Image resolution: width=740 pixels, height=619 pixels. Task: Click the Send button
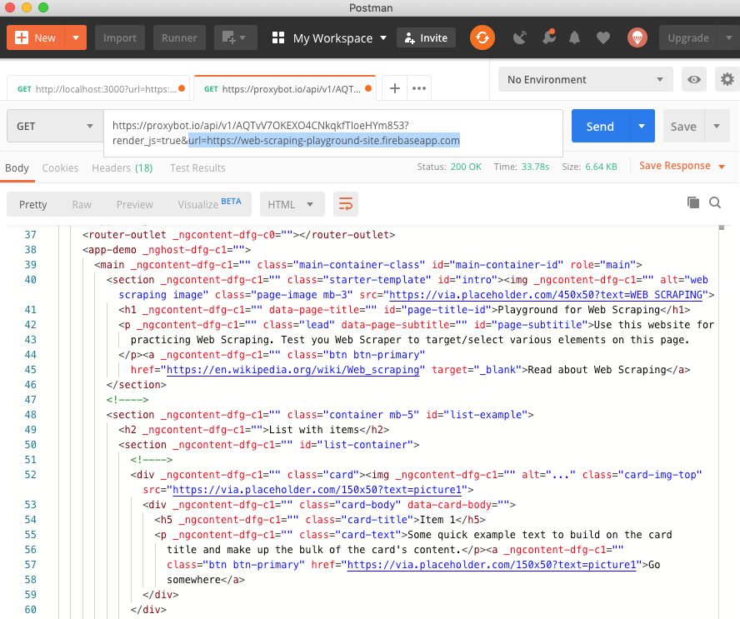pyautogui.click(x=599, y=126)
